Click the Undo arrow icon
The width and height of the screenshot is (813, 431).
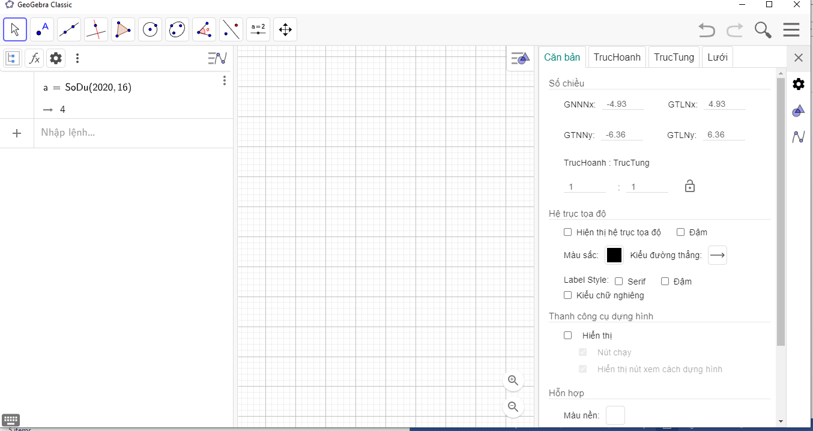click(707, 30)
